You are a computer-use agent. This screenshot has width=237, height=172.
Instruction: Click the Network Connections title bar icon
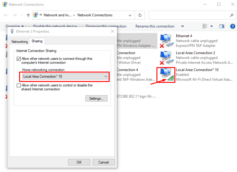5,4
